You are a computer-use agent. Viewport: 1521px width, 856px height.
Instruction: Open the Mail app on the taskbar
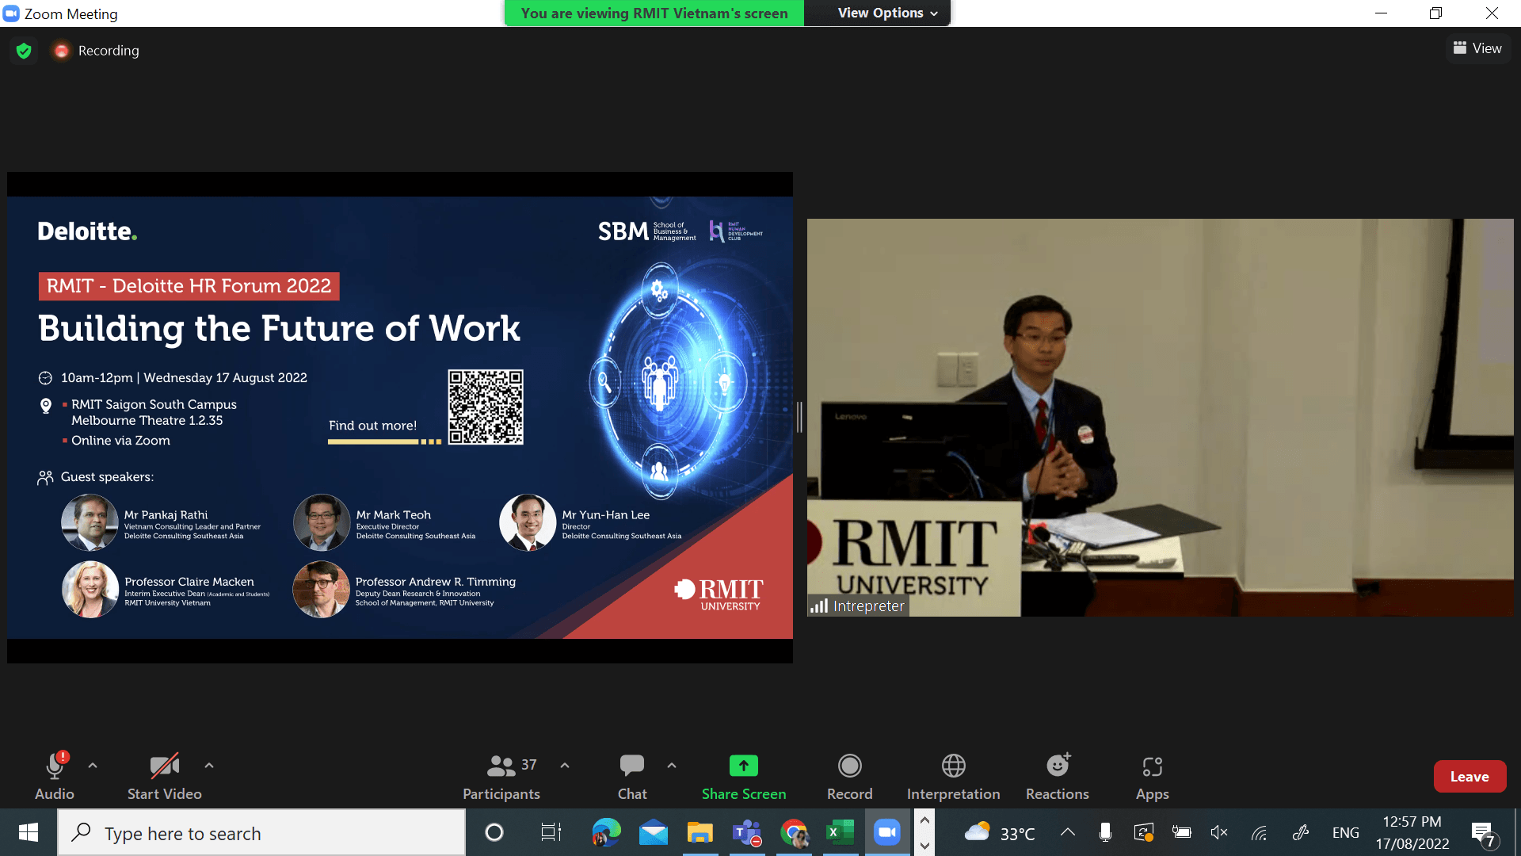pos(654,832)
